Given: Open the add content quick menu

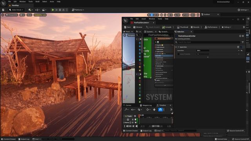Looking at the screenshot, I should (31, 10).
